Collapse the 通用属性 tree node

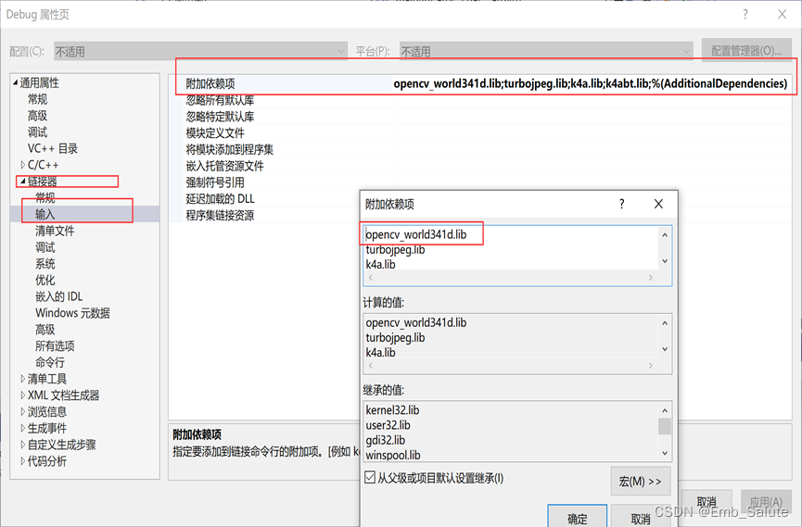coord(16,82)
